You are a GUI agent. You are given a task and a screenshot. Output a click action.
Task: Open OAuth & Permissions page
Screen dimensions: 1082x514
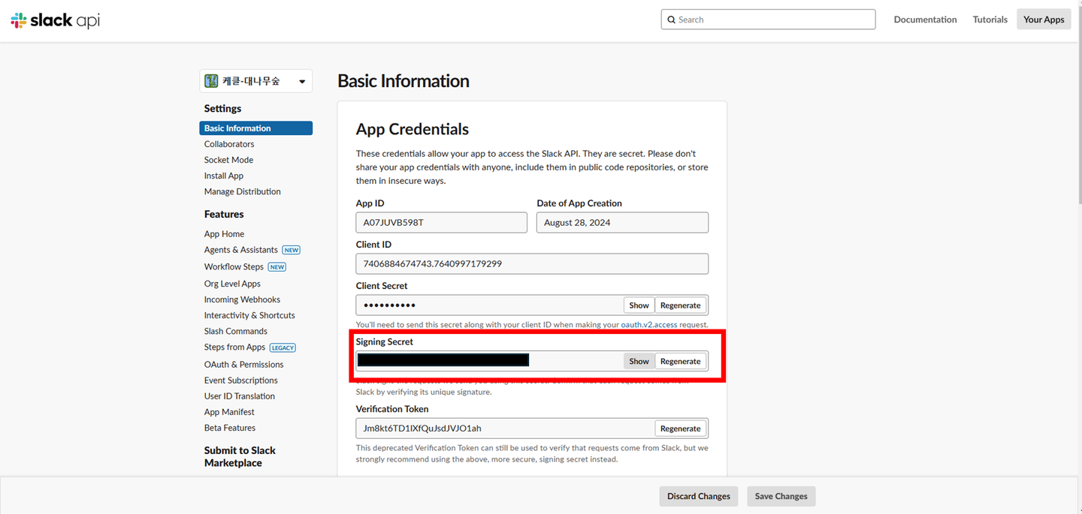pyautogui.click(x=243, y=365)
